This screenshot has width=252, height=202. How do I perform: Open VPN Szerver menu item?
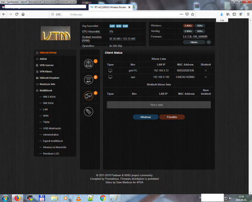47,65
